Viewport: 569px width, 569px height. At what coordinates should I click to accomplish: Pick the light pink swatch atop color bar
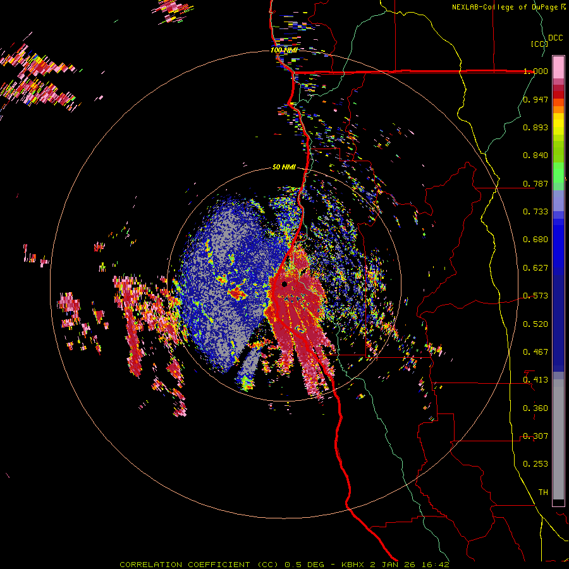coord(558,67)
